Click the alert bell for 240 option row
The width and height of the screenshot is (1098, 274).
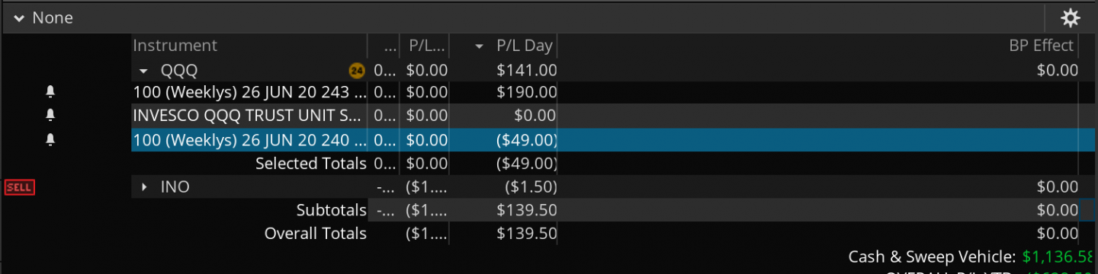click(50, 139)
